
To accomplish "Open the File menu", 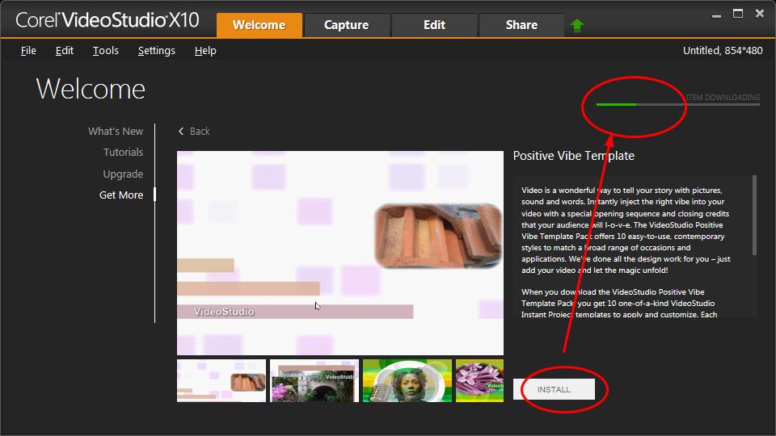I will [28, 50].
